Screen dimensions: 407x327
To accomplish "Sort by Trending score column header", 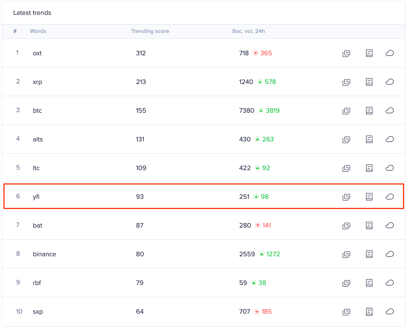I will pos(150,31).
